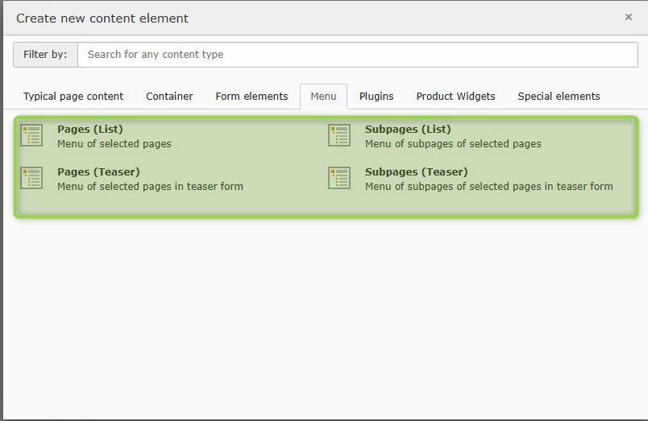Open the Special elements tab

click(559, 97)
